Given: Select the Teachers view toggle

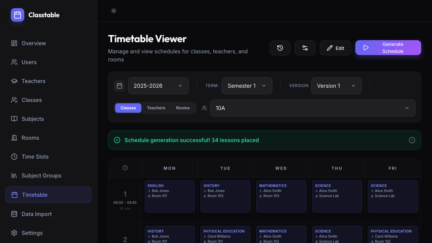Looking at the screenshot, I should pos(156,108).
